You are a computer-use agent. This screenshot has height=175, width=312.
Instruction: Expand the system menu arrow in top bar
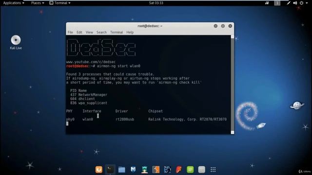(307, 3)
